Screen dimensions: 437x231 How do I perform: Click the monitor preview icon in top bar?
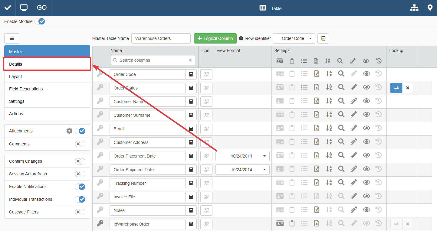pyautogui.click(x=24, y=8)
